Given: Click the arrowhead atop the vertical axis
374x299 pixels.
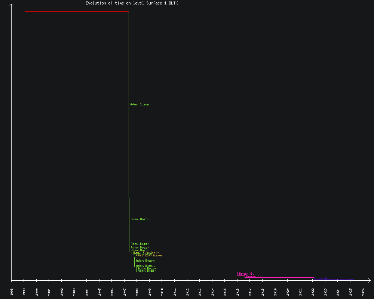Looking at the screenshot, I should click(x=12, y=5).
